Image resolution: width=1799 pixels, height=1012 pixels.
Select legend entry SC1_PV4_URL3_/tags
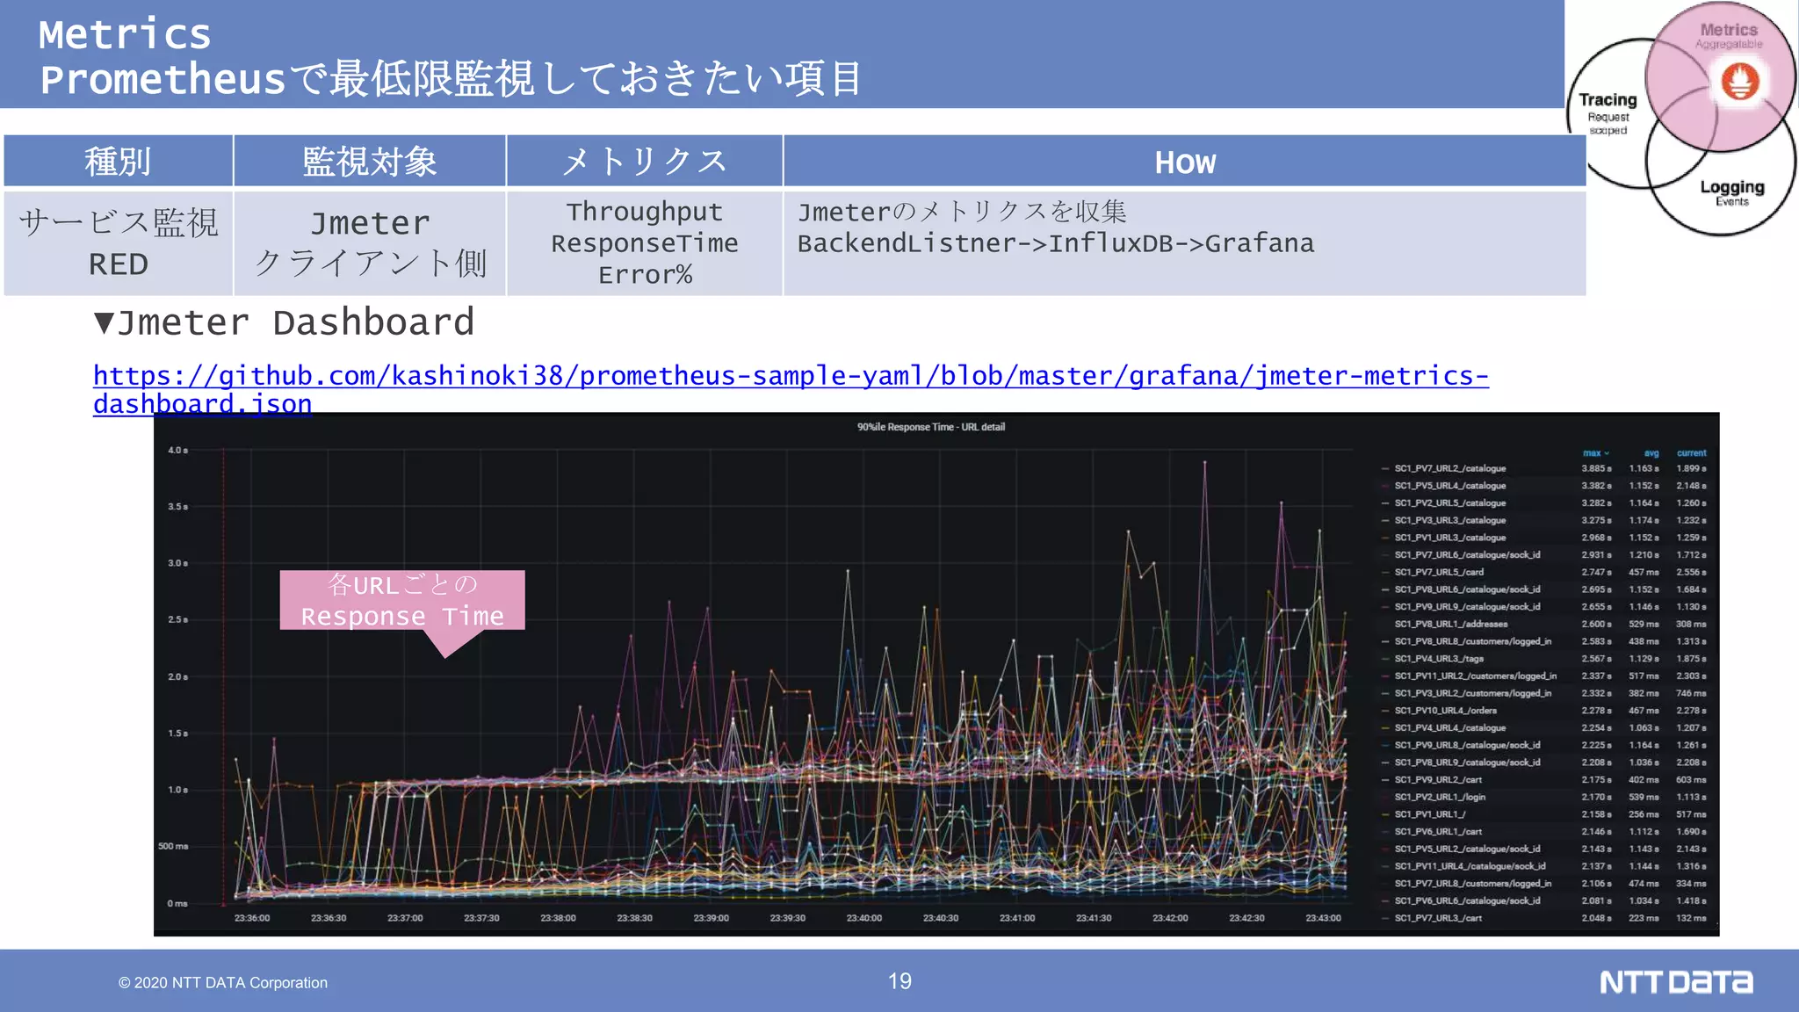[x=1439, y=659]
